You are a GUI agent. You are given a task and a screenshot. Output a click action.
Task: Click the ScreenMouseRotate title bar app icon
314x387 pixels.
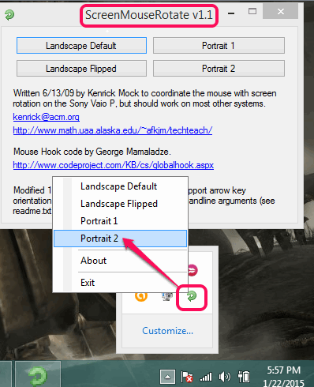[x=9, y=15]
